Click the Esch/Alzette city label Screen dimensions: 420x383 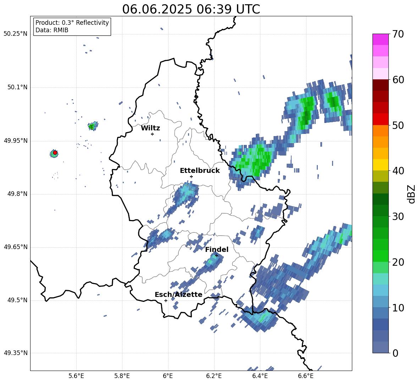tap(178, 294)
